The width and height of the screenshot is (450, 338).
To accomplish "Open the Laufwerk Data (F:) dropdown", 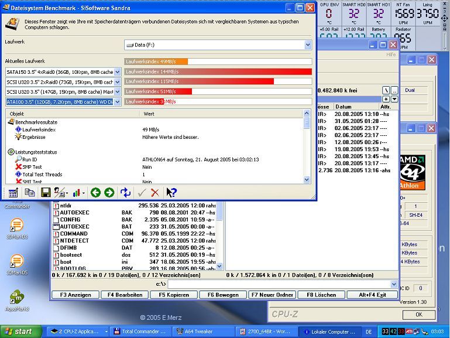I will (x=308, y=45).
